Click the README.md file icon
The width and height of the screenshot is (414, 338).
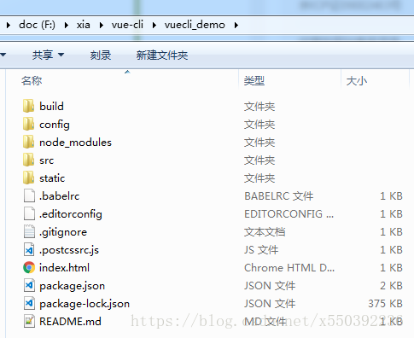(x=29, y=321)
